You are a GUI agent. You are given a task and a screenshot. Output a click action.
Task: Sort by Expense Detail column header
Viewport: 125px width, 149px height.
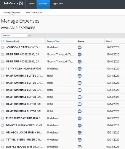[x=12, y=41]
